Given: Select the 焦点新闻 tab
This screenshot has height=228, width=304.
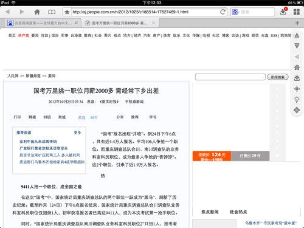Looking at the screenshot, I should pyautogui.click(x=210, y=212).
